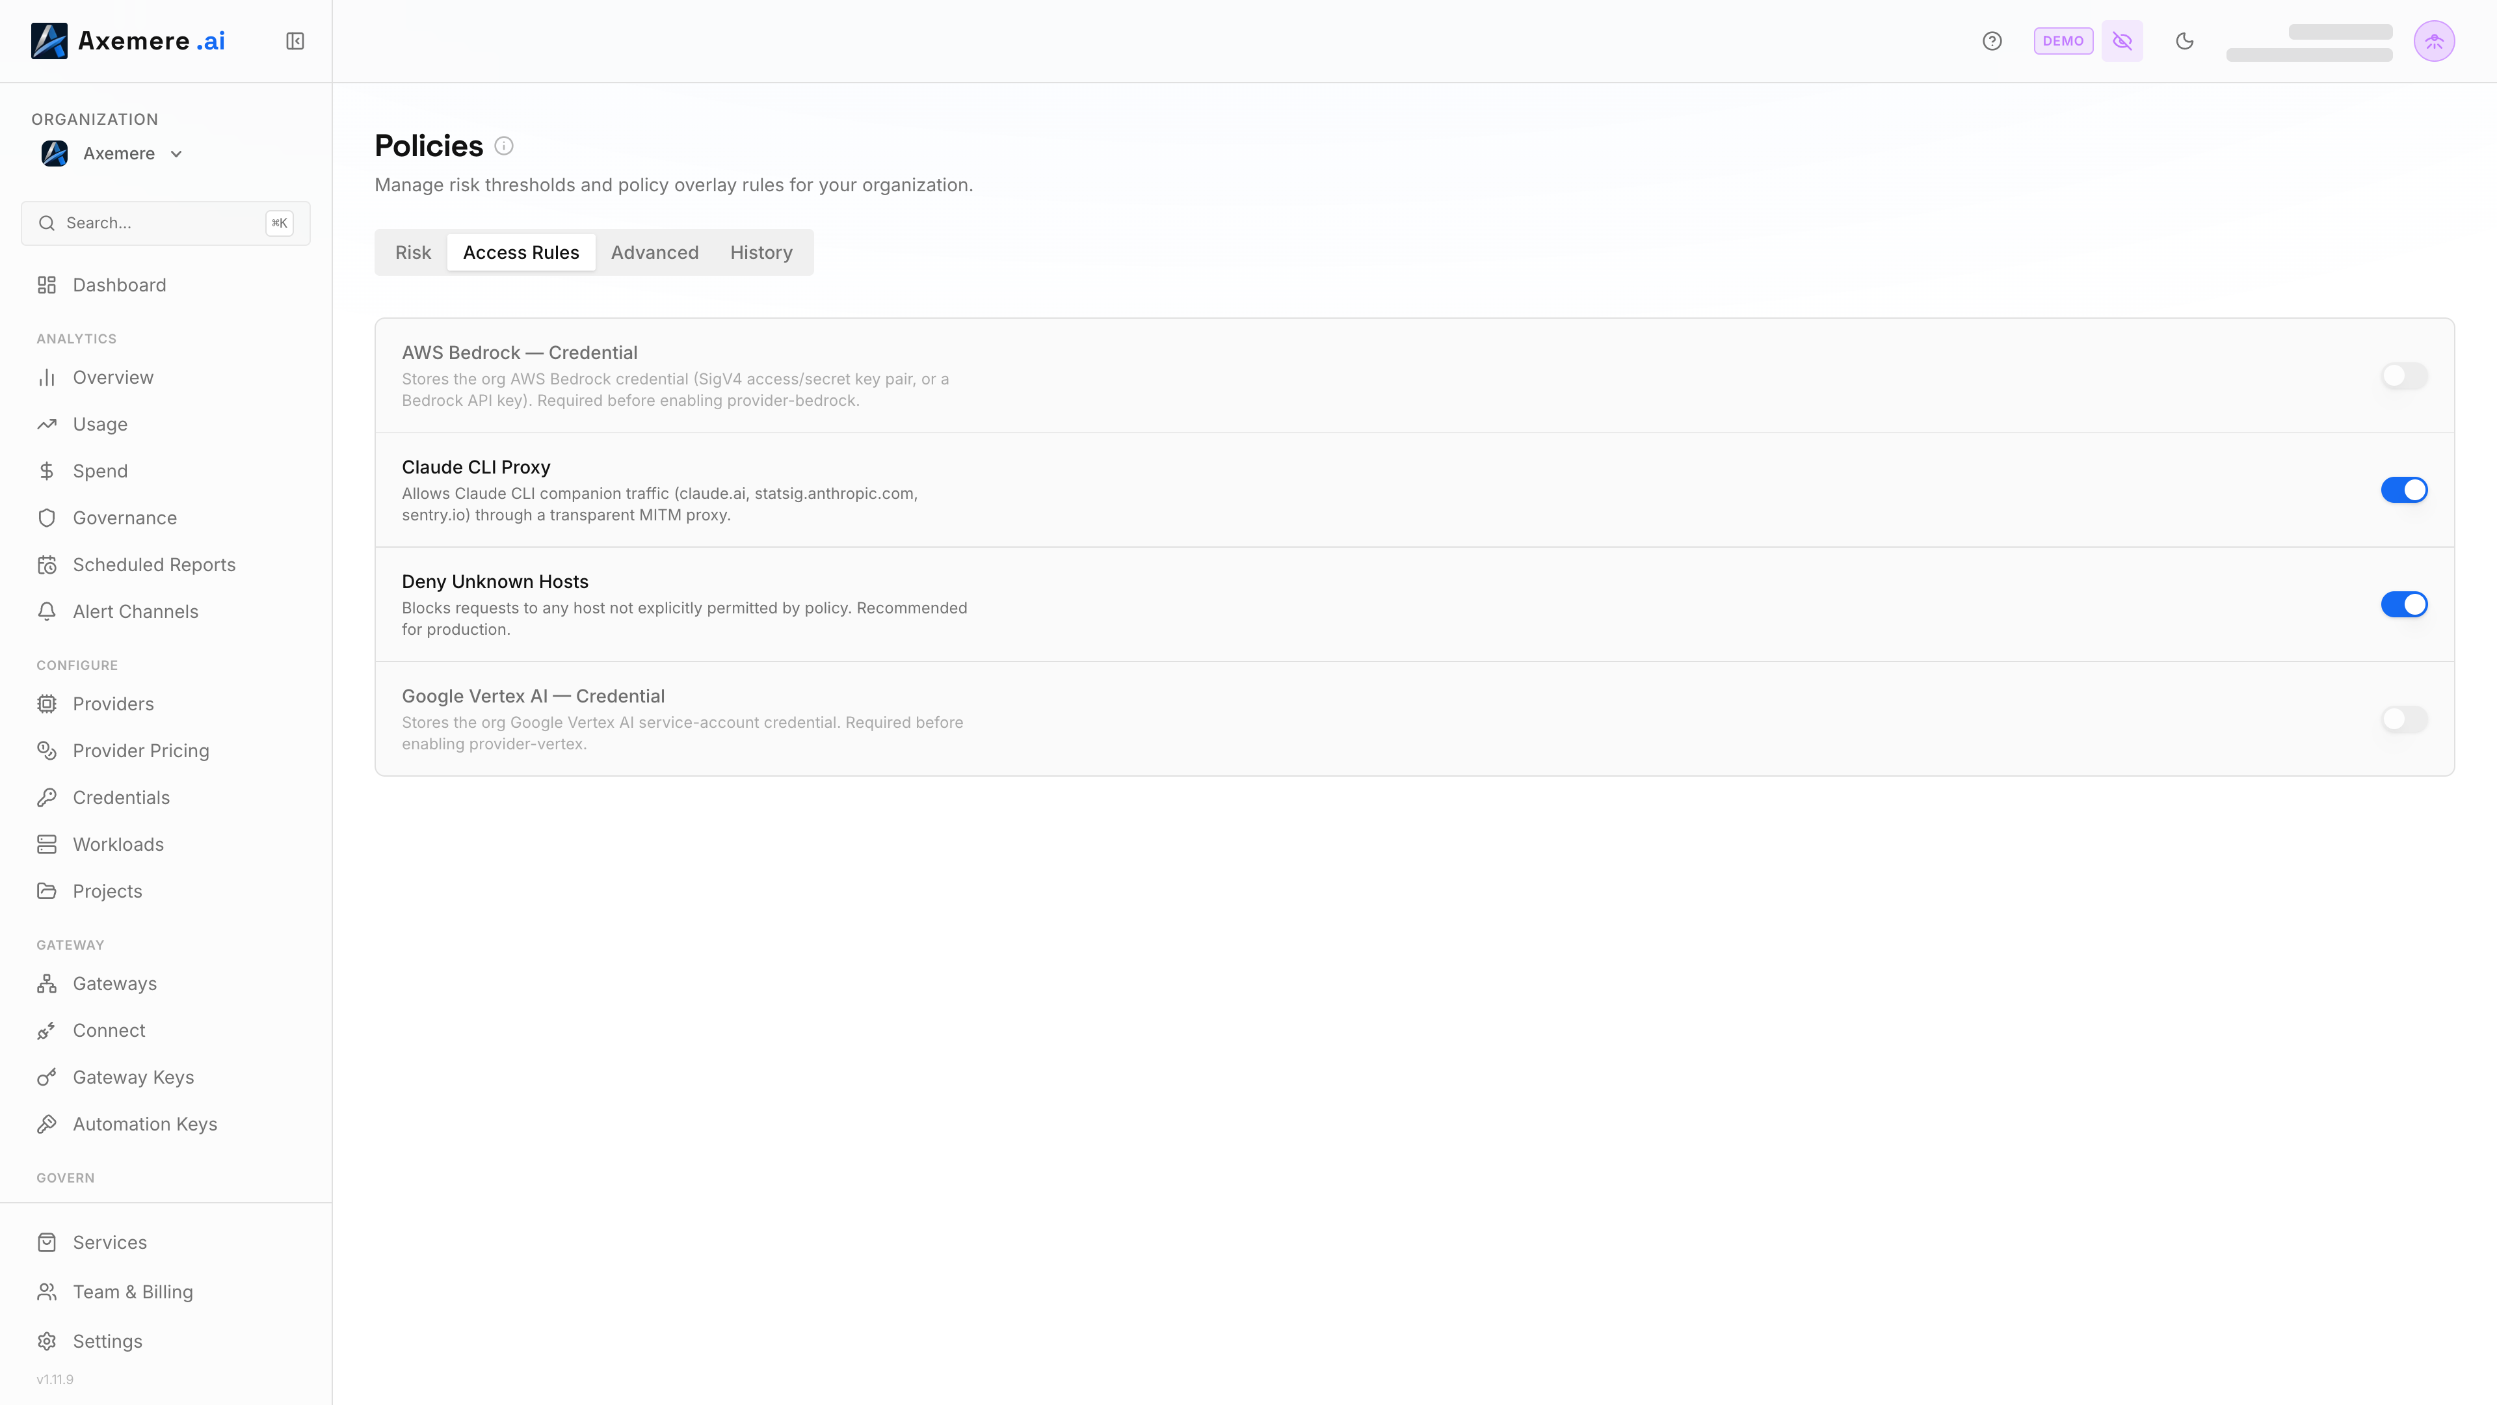This screenshot has width=2497, height=1405.
Task: Click the Policies page heading
Action: [x=429, y=146]
